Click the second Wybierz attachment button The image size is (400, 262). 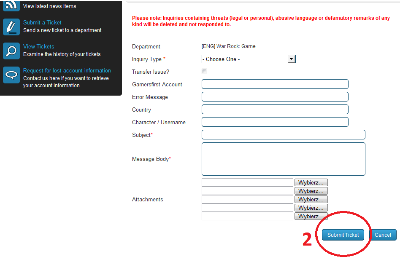(x=311, y=191)
